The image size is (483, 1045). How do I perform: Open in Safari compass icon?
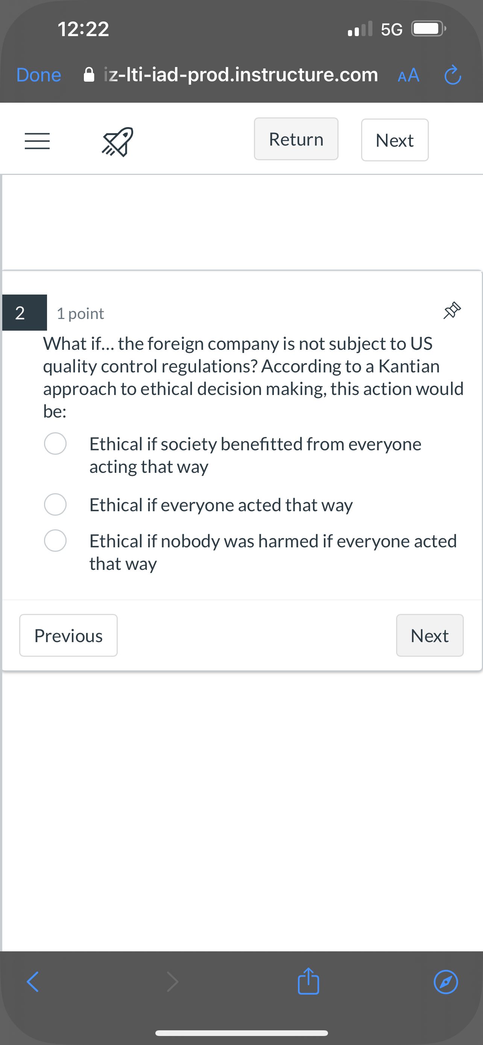(446, 982)
